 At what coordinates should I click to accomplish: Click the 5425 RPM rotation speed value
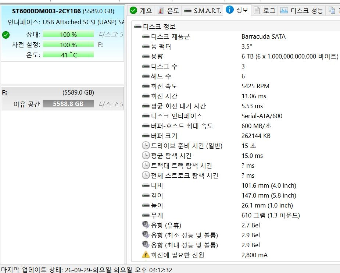(x=255, y=86)
